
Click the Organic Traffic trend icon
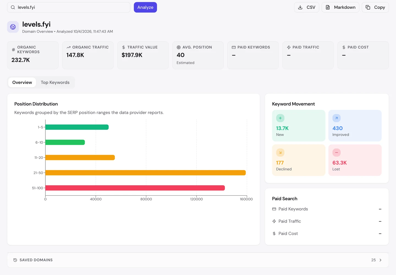[x=68, y=47]
